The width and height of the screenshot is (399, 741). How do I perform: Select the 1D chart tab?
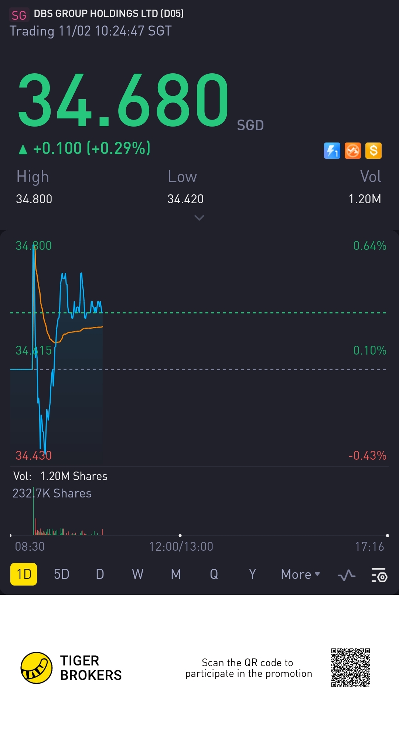24,574
